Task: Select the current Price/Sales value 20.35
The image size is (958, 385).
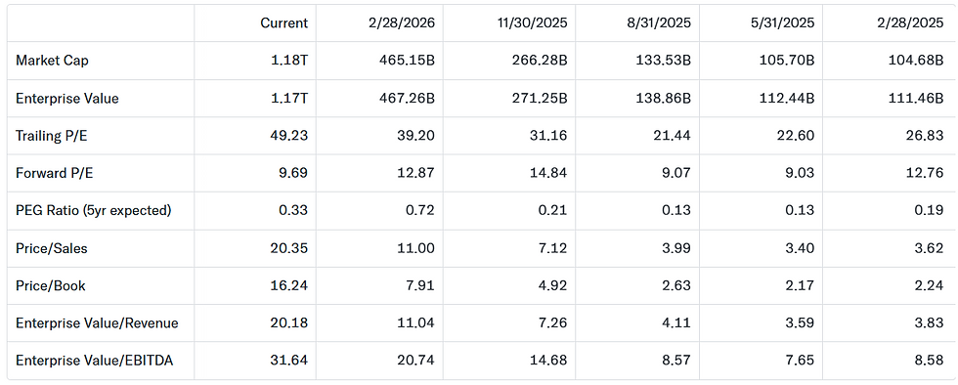Action: [x=289, y=249]
